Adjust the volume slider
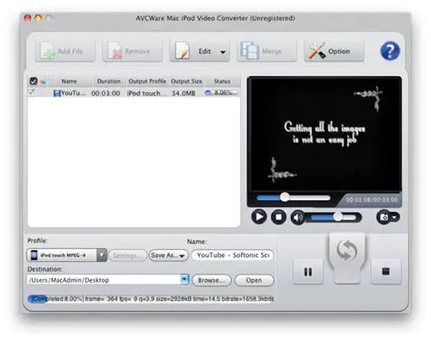 334,217
